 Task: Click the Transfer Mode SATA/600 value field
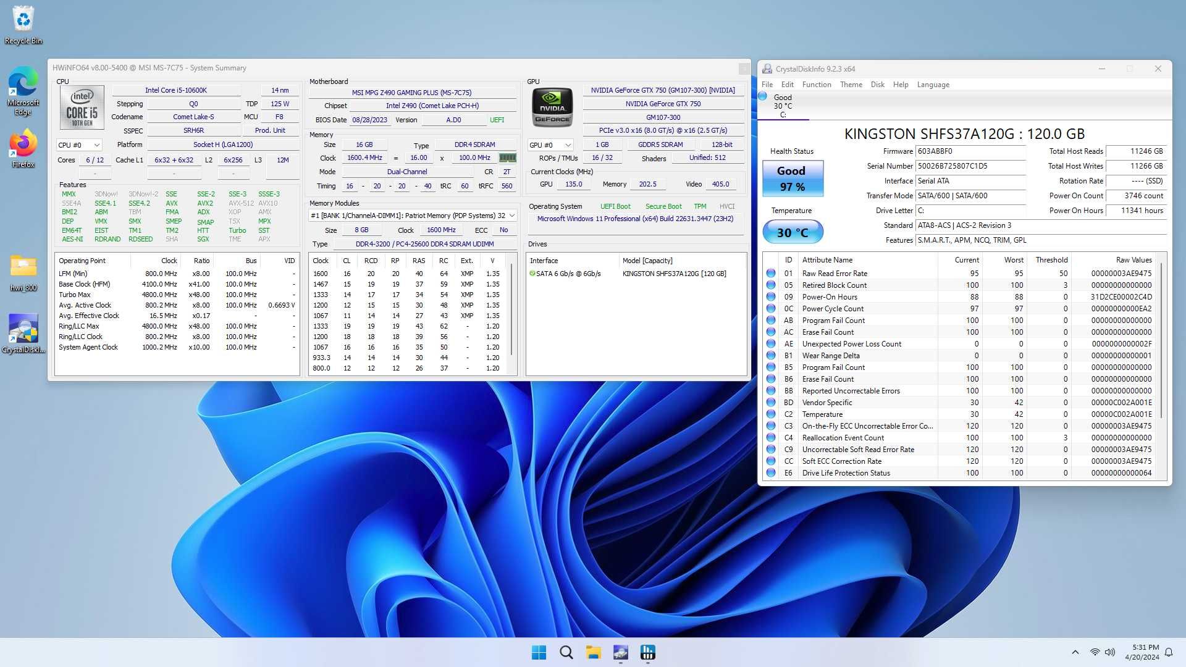(971, 196)
